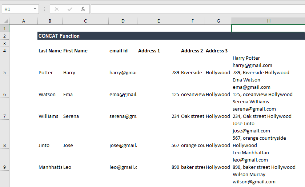Select the combined Leo Manhhattan address cell

[268, 160]
